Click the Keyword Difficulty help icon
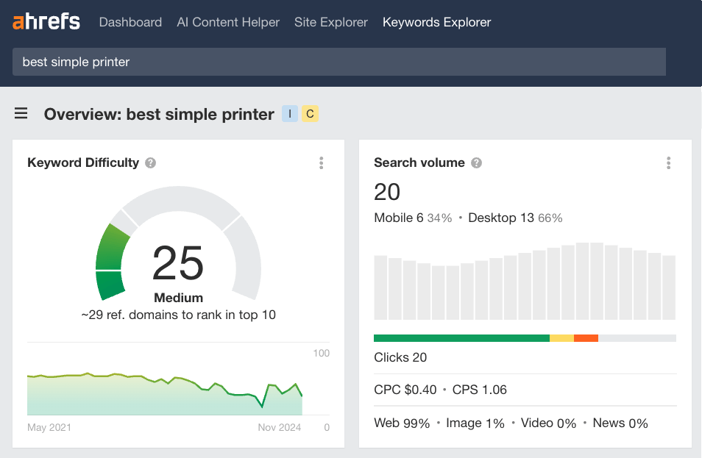The height and width of the screenshot is (458, 702). [x=150, y=162]
